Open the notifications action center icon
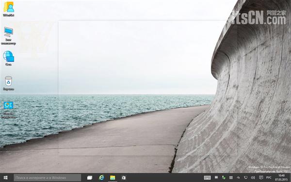The height and width of the screenshot is (182, 291). [x=261, y=178]
